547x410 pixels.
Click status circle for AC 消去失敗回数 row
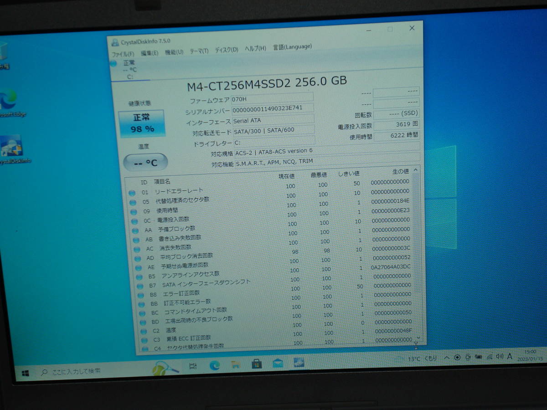click(x=137, y=250)
